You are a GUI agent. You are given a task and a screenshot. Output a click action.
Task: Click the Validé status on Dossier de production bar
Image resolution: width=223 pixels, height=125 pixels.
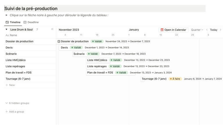tap(97, 41)
